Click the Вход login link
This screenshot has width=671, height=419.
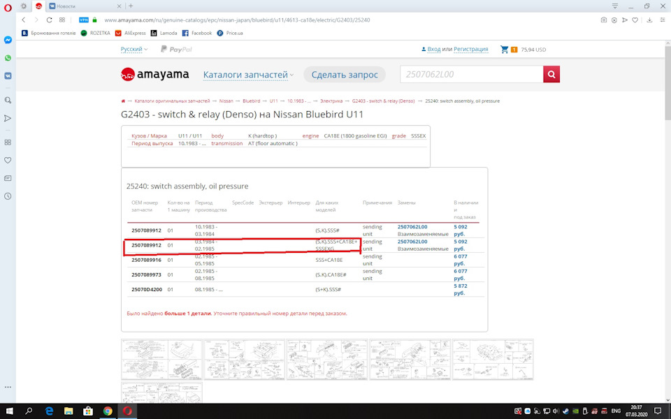(x=434, y=49)
